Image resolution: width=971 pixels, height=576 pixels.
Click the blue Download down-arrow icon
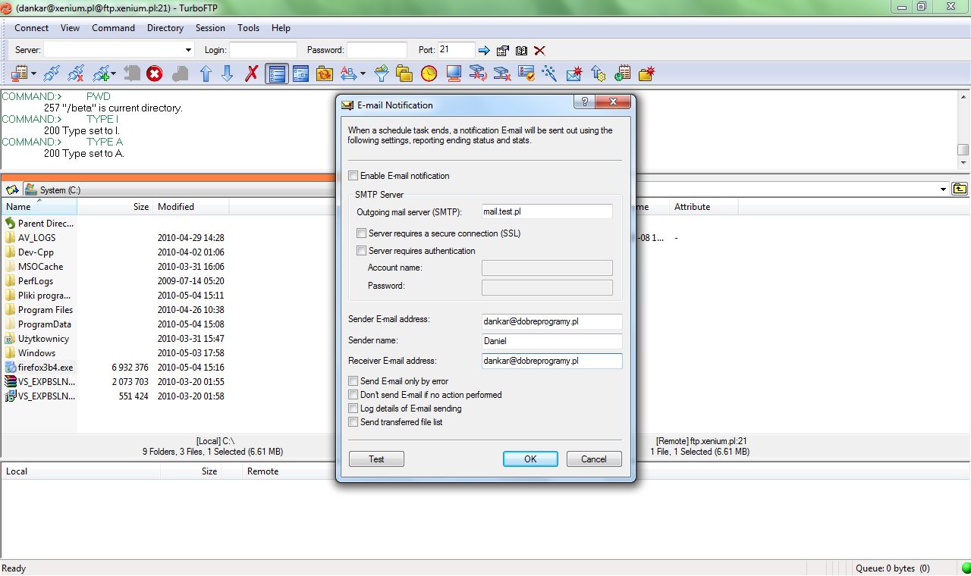(227, 74)
